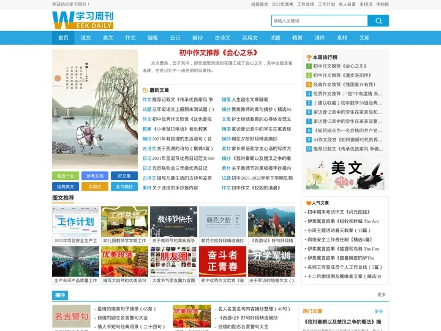Open article 《小老鼠打电话》音乐教案
Image resolution: width=441 pixels, height=331 pixels.
179,129
